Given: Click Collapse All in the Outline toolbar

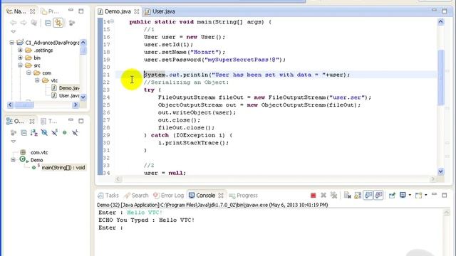Looking at the screenshot, I should point(24,133).
